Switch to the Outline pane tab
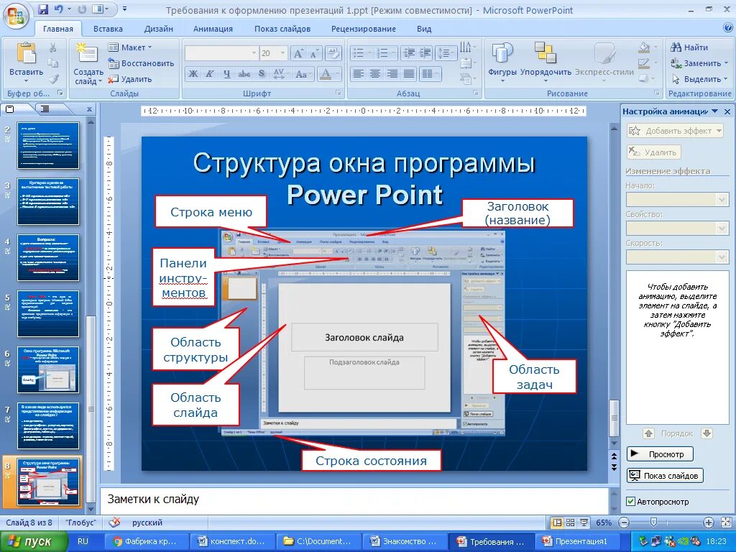736x552 pixels. [45, 109]
